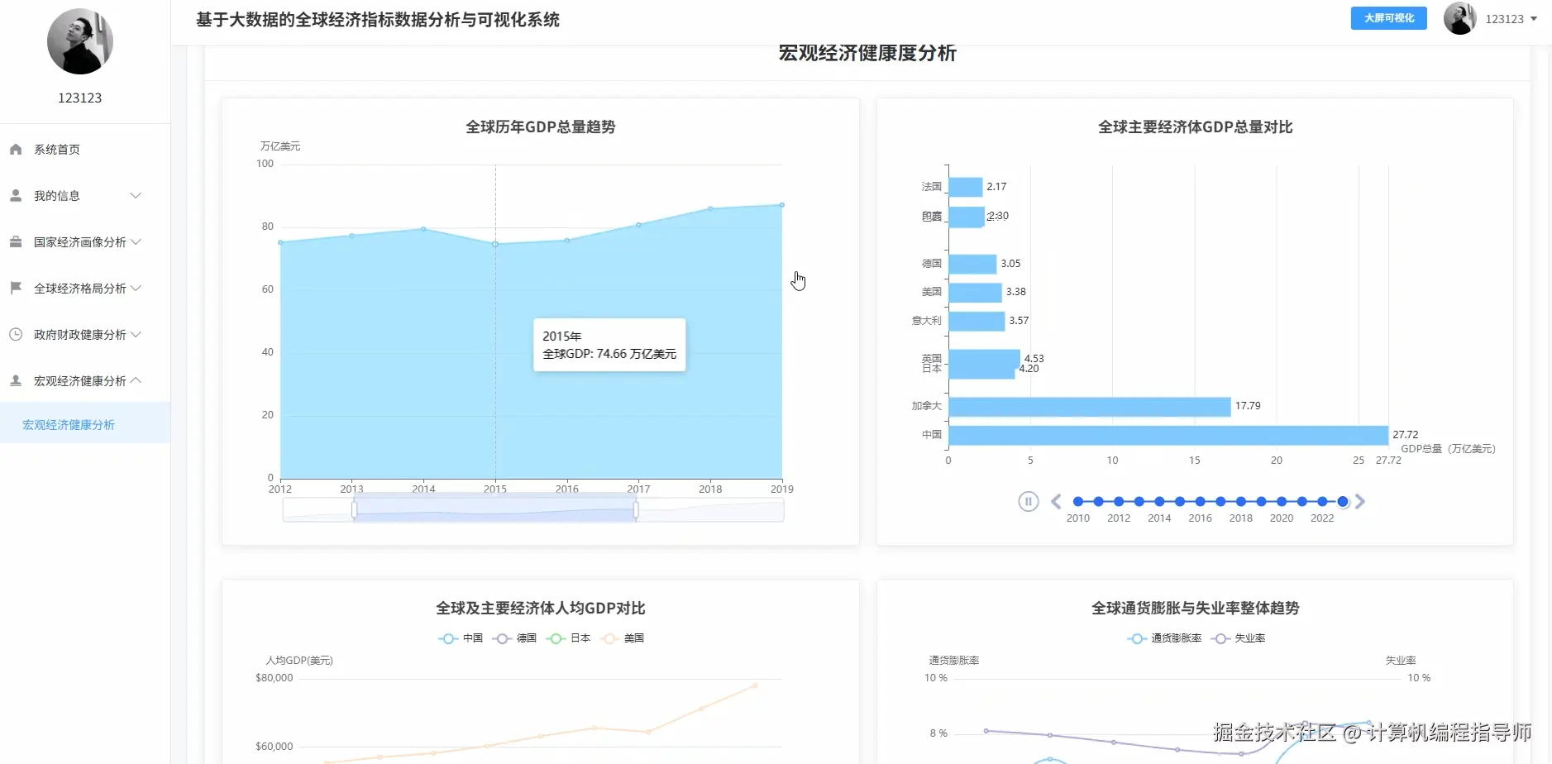This screenshot has height=764, width=1552.
Task: Collapse the 宏观经济健康分析 section
Action: [x=136, y=380]
